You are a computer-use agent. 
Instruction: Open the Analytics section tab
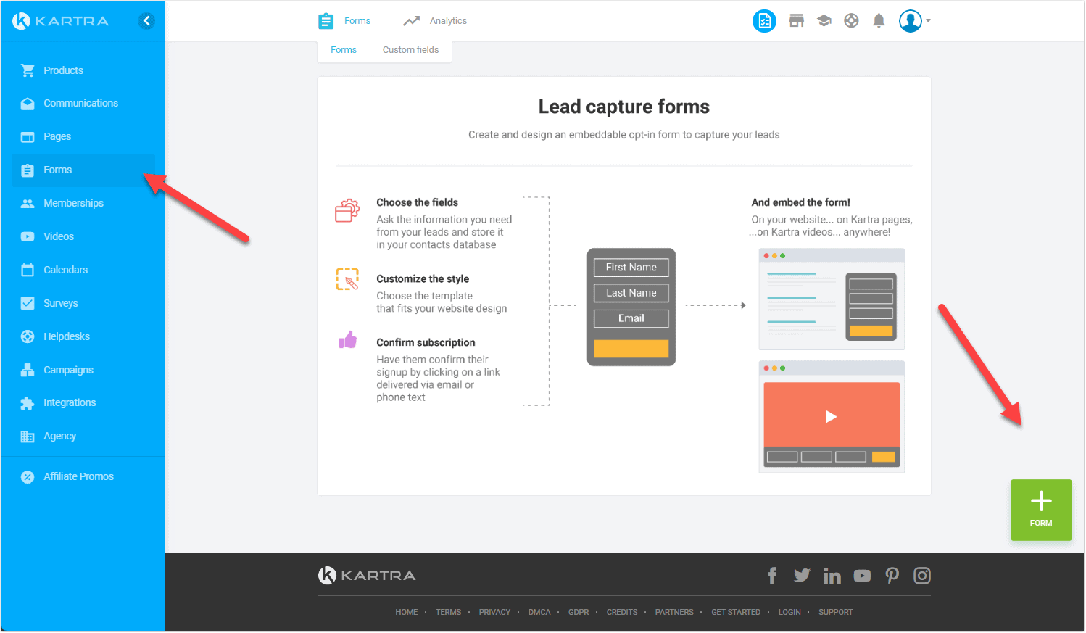[435, 21]
